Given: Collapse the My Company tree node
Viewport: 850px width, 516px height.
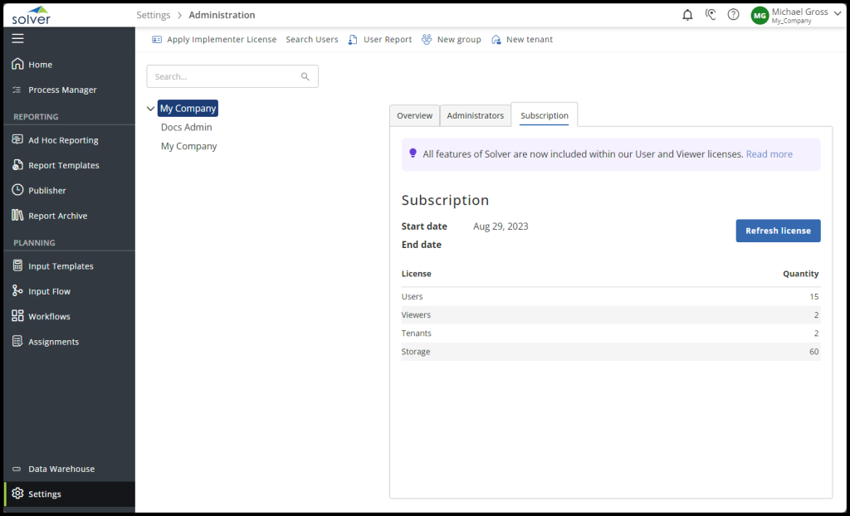Looking at the screenshot, I should [x=150, y=109].
